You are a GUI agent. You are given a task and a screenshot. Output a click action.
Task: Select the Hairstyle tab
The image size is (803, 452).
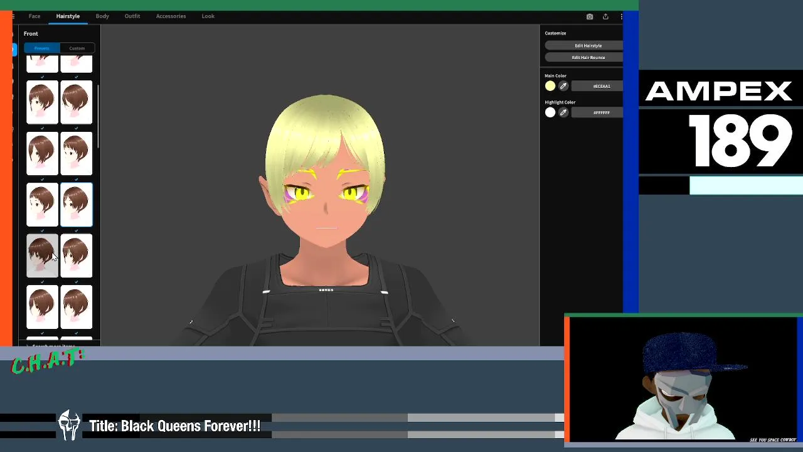point(68,16)
